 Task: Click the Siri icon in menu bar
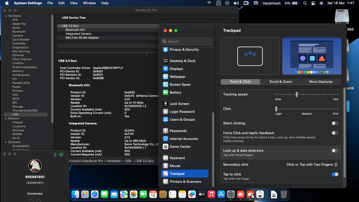(321, 3)
